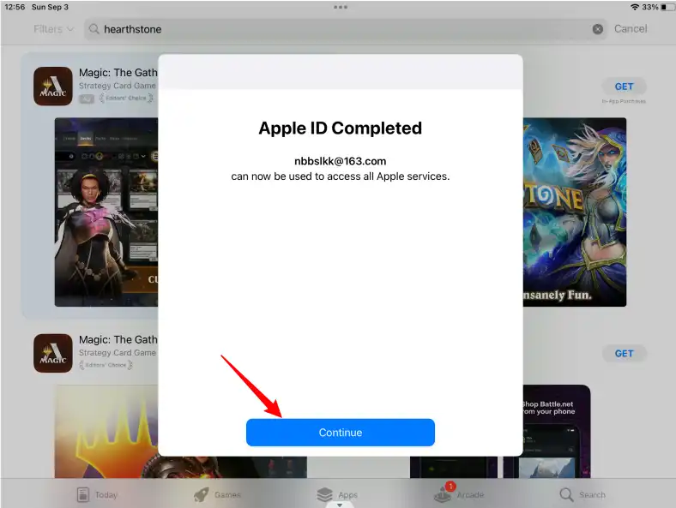Switch to the Games tab

[x=217, y=494]
